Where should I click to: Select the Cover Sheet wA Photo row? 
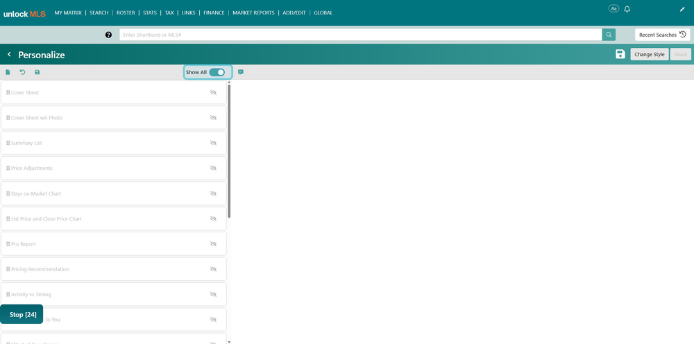(x=114, y=118)
